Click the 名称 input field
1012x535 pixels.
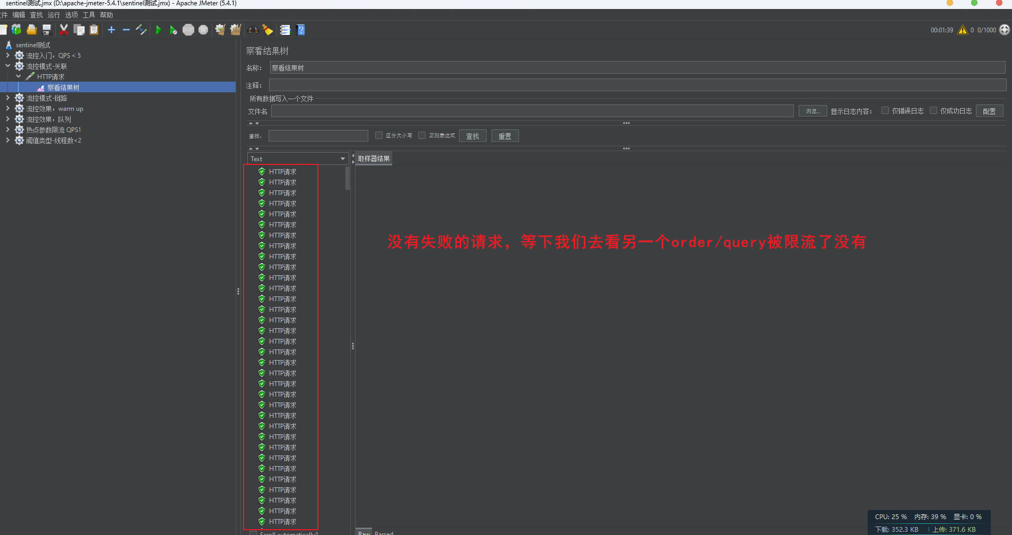637,67
